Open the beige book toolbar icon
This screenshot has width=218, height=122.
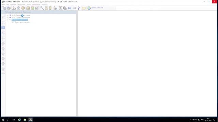click(28, 8)
